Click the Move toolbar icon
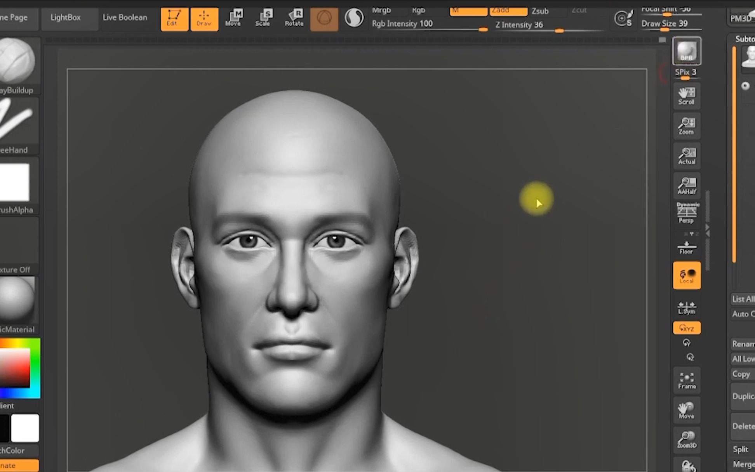 tap(233, 17)
